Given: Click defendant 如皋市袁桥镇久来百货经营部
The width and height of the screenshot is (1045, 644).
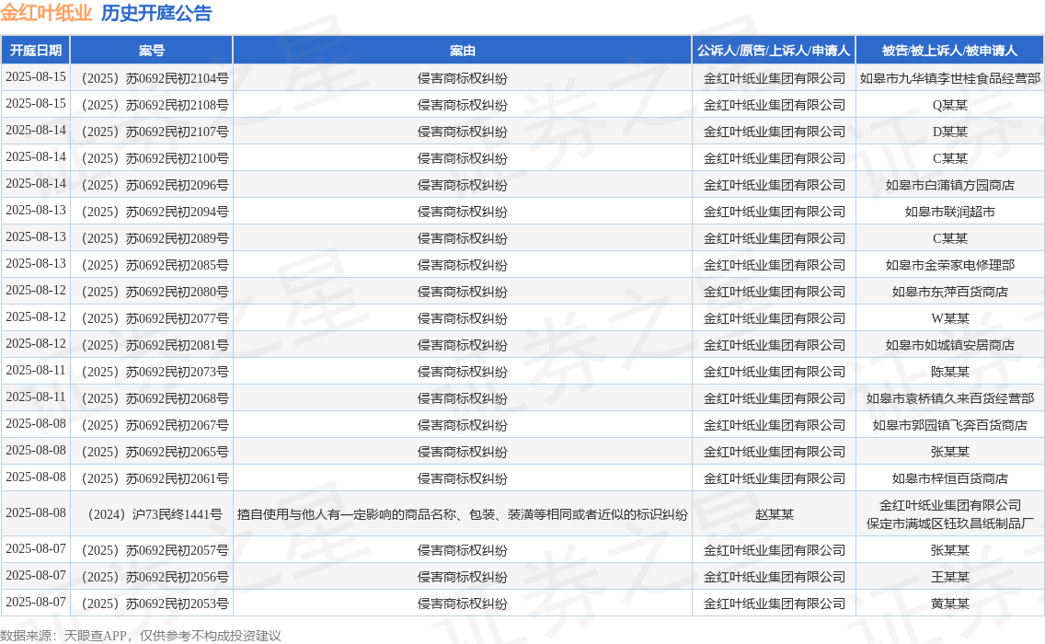Looking at the screenshot, I should pyautogui.click(x=949, y=398).
